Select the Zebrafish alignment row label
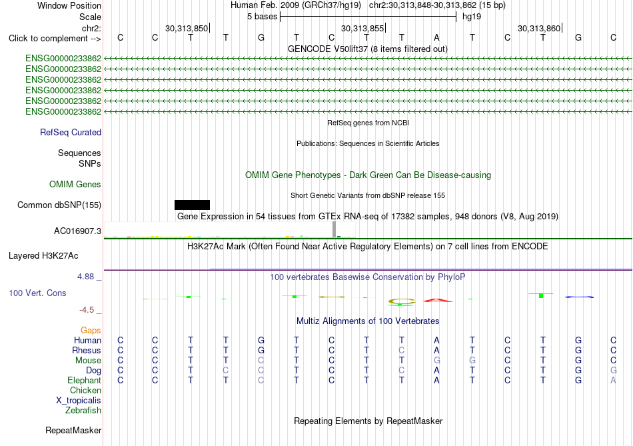The height and width of the screenshot is (446, 633). click(x=83, y=410)
